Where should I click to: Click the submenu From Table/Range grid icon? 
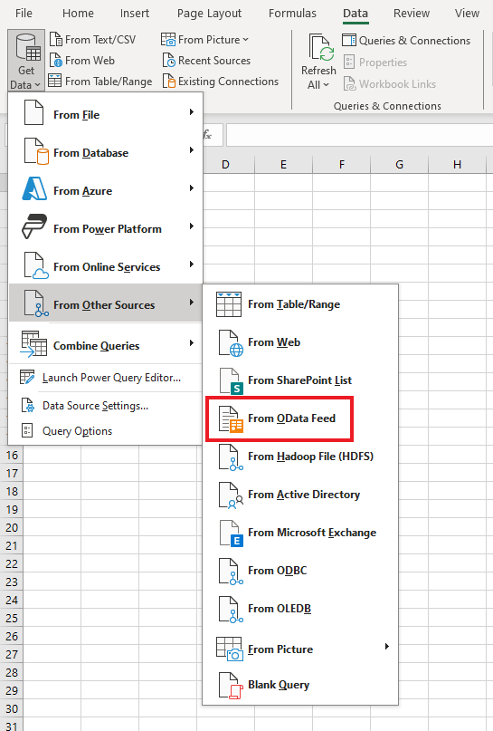(x=229, y=304)
